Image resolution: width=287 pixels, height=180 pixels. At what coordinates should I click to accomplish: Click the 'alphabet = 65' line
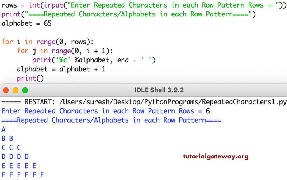pyautogui.click(x=27, y=23)
